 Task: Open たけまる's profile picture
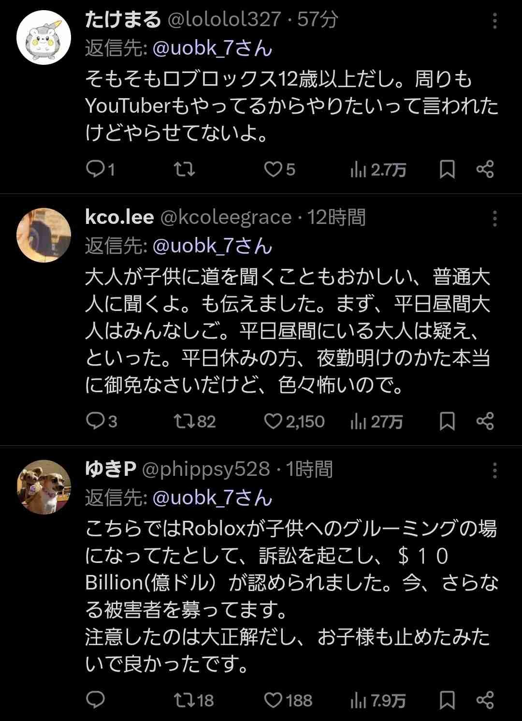44,37
